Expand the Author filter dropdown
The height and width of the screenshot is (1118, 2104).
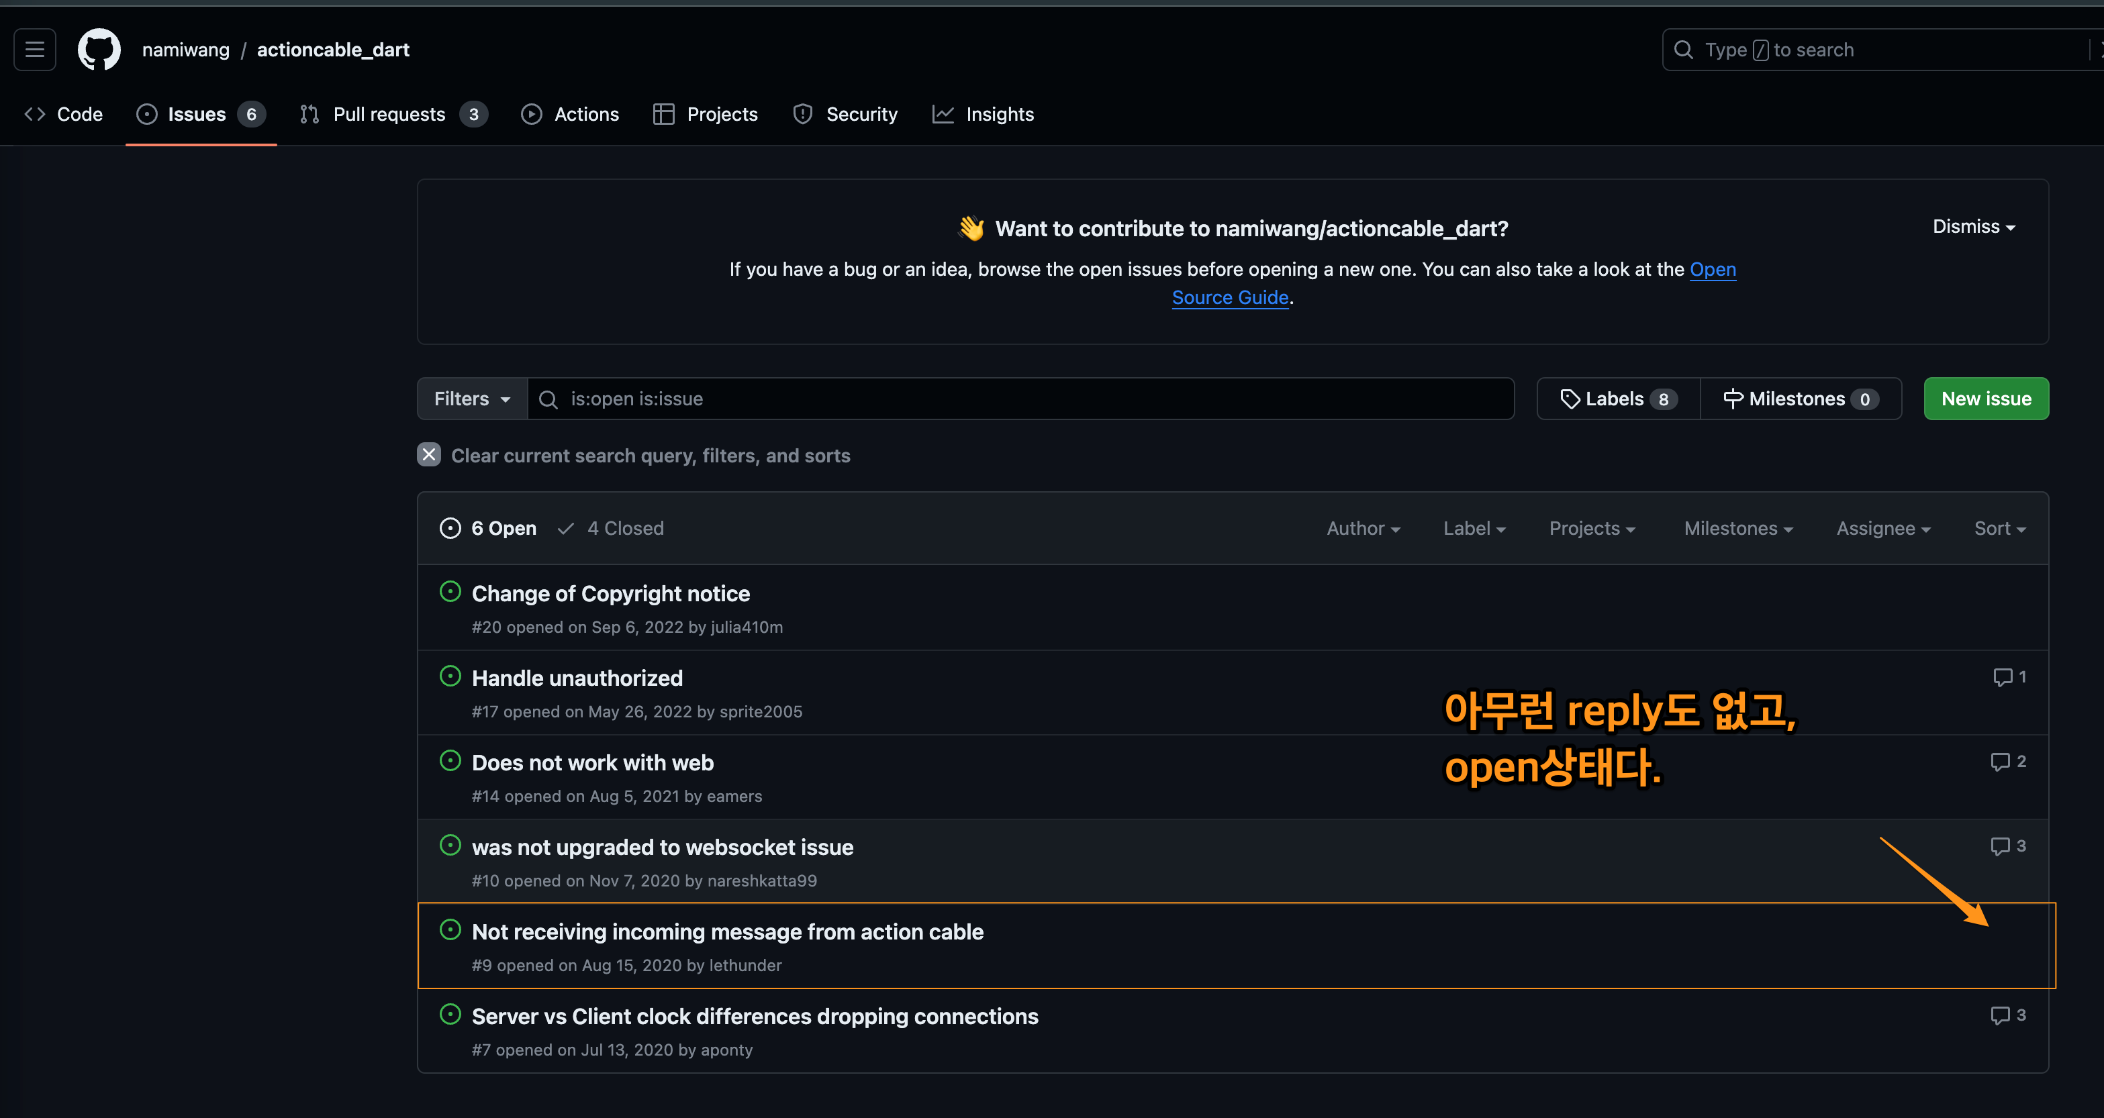[x=1362, y=528]
